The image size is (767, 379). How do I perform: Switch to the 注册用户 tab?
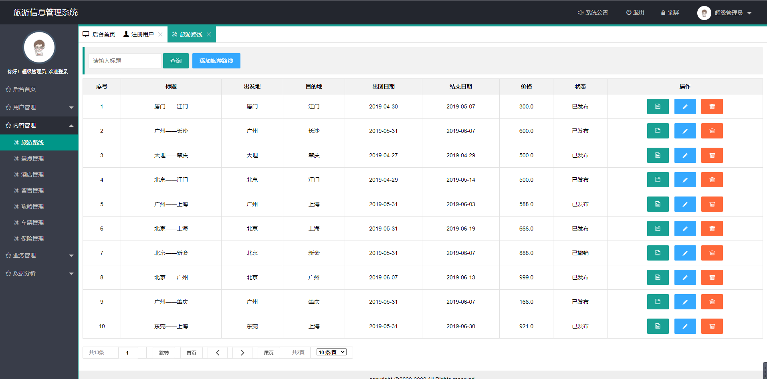tap(139, 34)
